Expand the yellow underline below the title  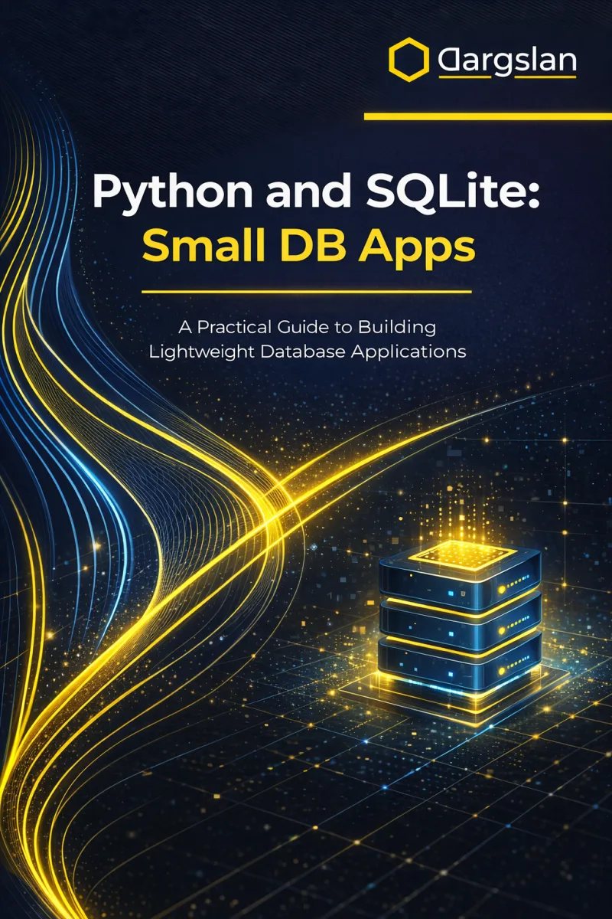pos(306,291)
